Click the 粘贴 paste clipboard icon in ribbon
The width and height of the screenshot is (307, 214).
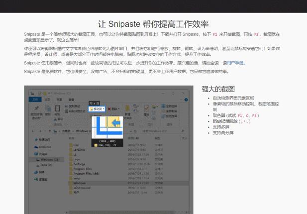57,108
